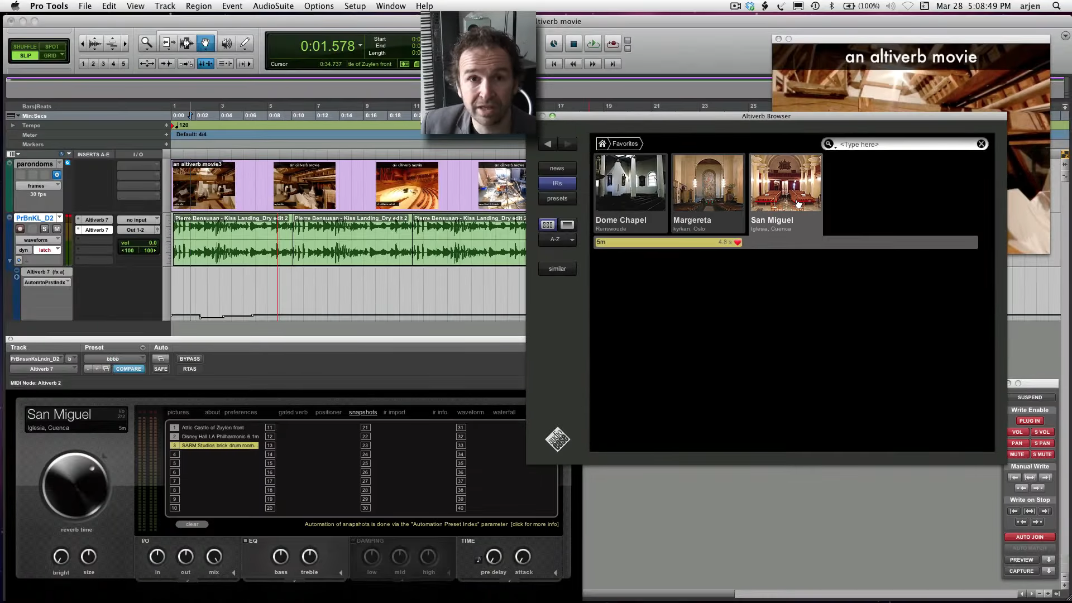
Task: Click the Time Machine menu bar icon
Action: coord(815,6)
